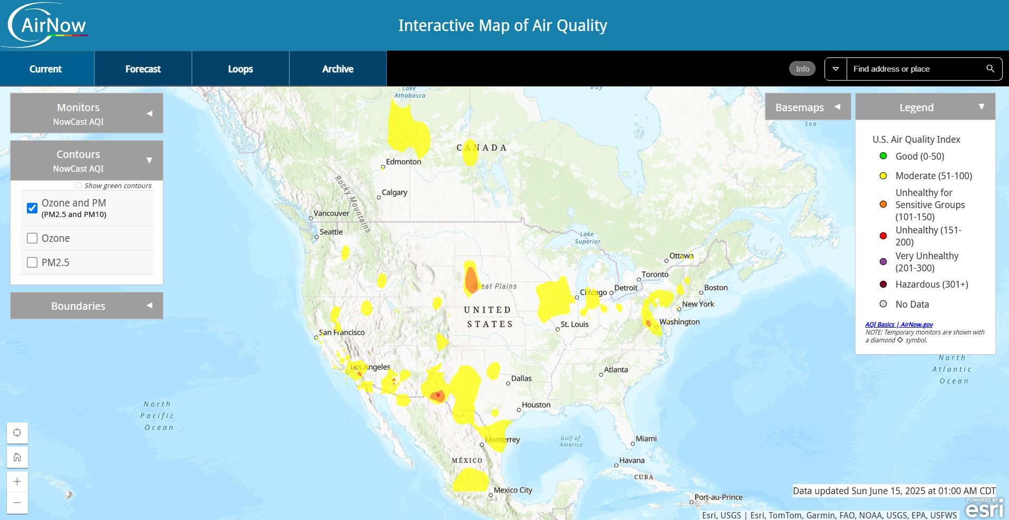Click the Boston city marker

pyautogui.click(x=701, y=292)
